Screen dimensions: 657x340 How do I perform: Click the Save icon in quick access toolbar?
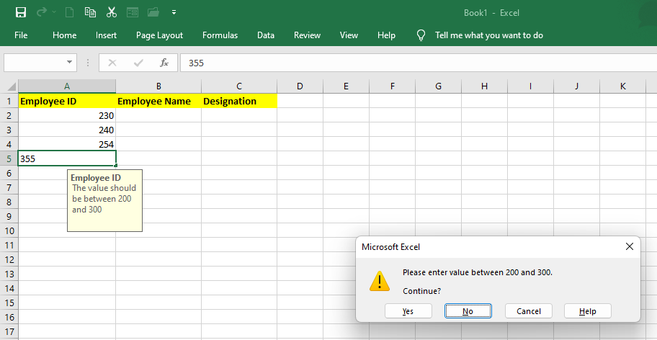point(20,12)
